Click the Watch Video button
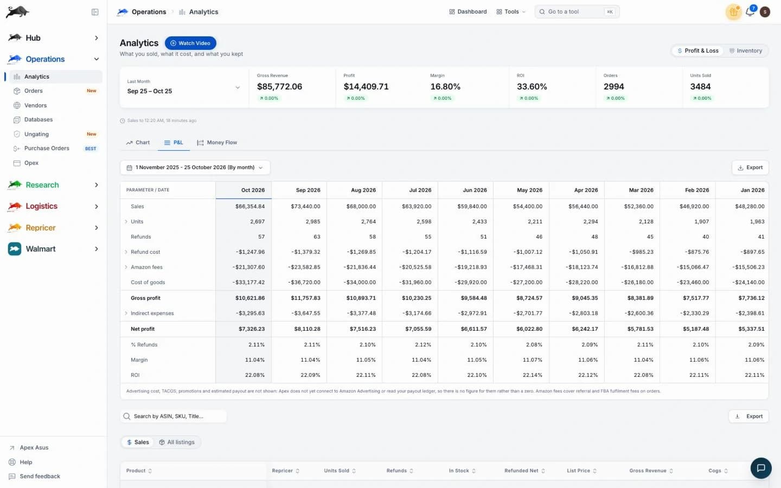Screen dimensions: 781x488 (x=190, y=43)
